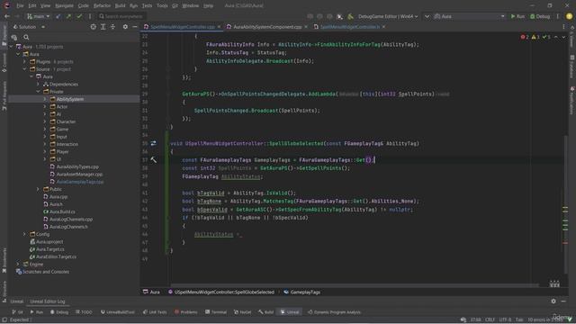This screenshot has height=324, width=576.
Task: Click the GameplayTags breadcrumb
Action: [302, 292]
